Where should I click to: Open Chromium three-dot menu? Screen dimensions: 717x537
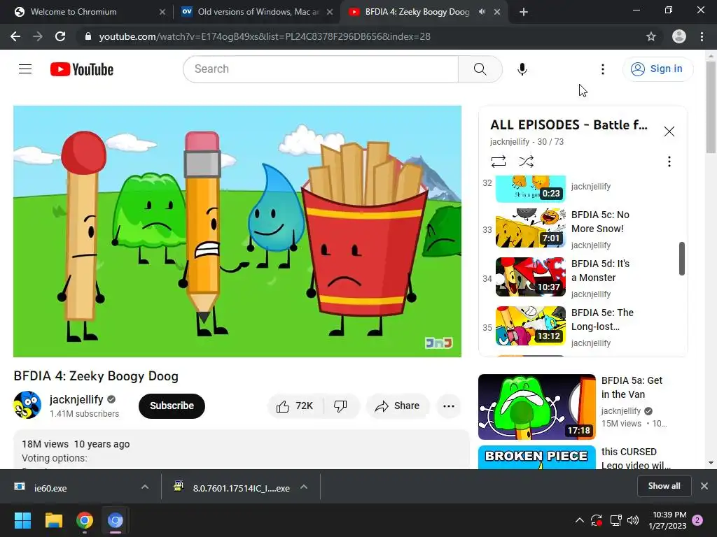pyautogui.click(x=702, y=36)
